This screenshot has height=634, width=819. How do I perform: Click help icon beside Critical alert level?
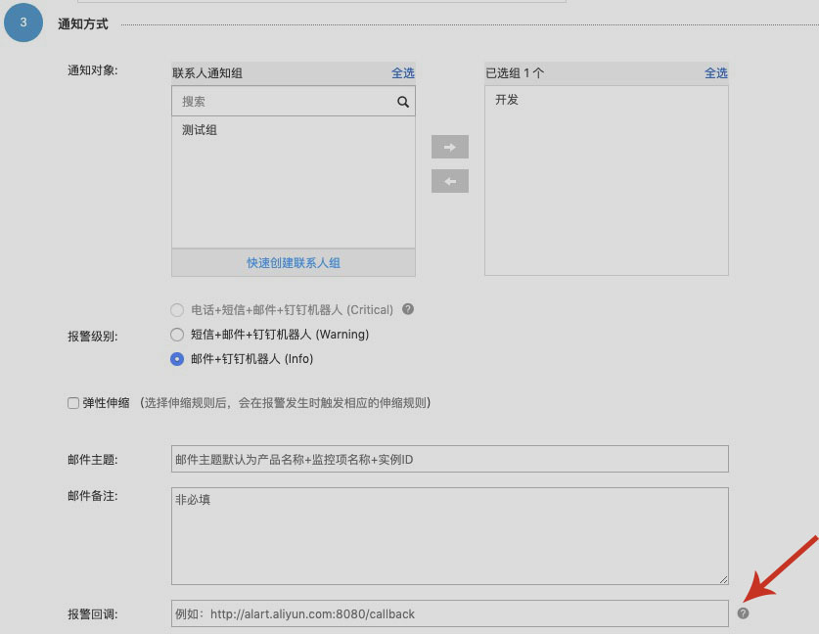point(408,309)
